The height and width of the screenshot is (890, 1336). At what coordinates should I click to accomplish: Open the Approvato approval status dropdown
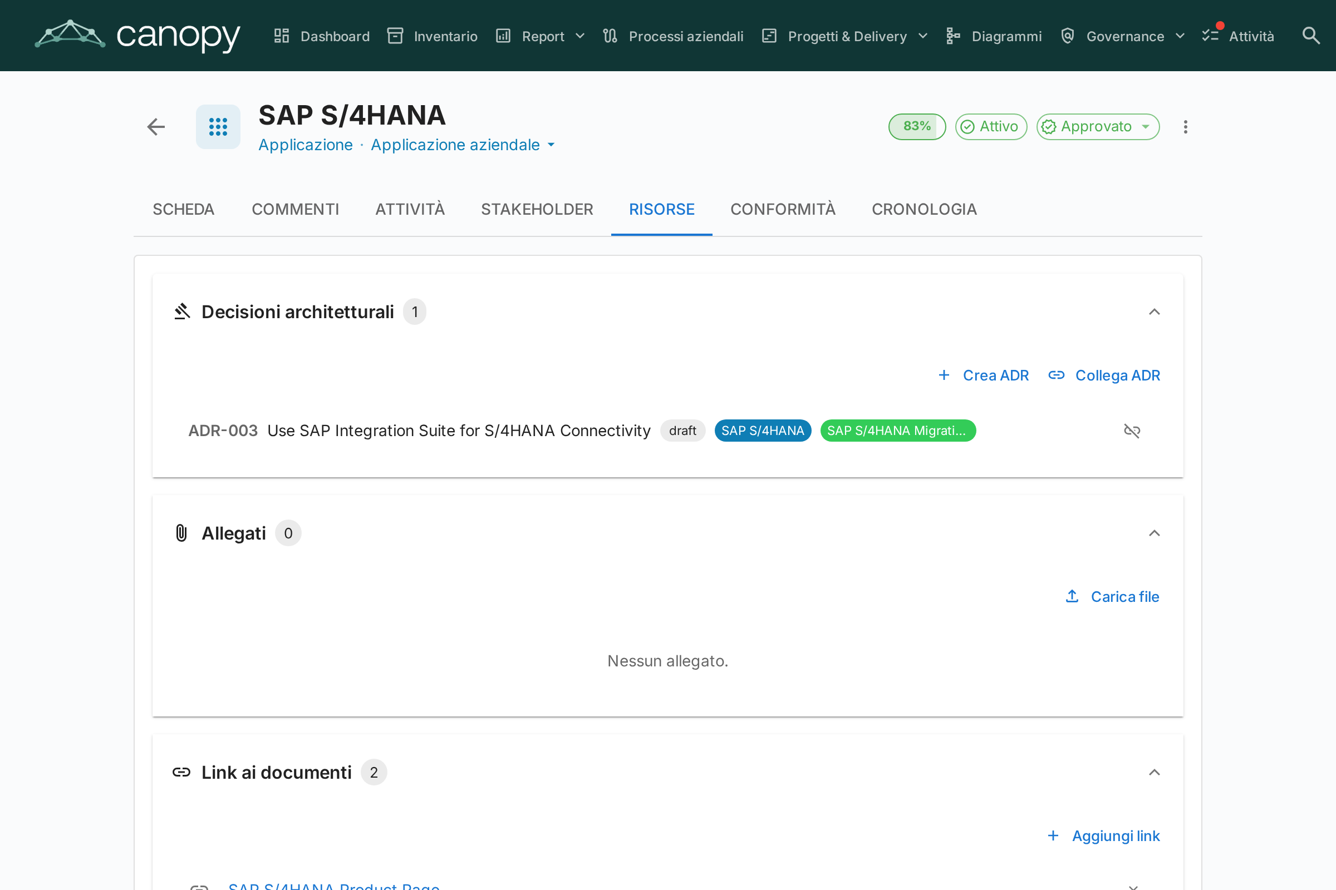[x=1097, y=127]
